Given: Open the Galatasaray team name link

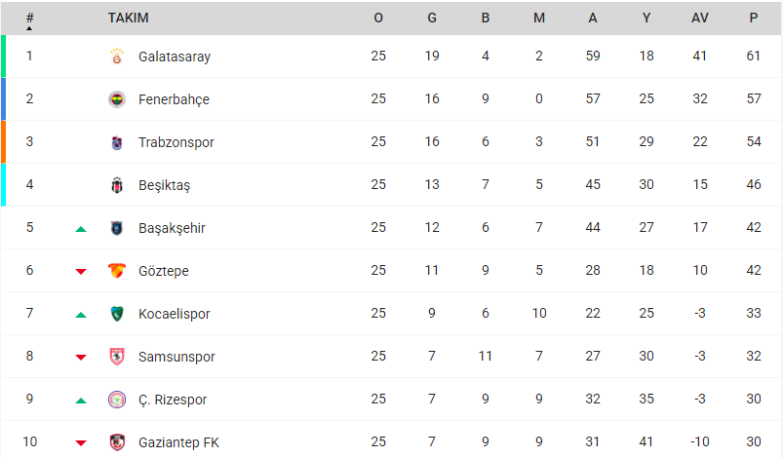Looking at the screenshot, I should point(175,57).
